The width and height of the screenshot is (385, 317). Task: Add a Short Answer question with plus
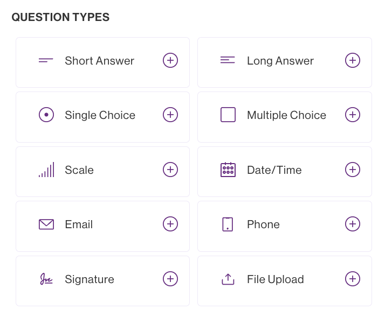pyautogui.click(x=170, y=60)
